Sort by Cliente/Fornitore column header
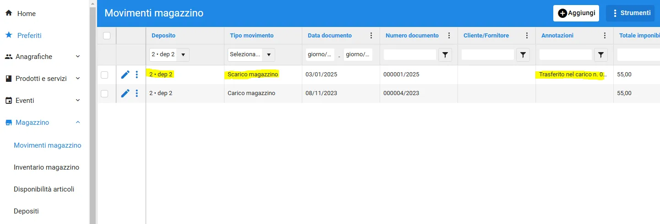 coord(486,36)
